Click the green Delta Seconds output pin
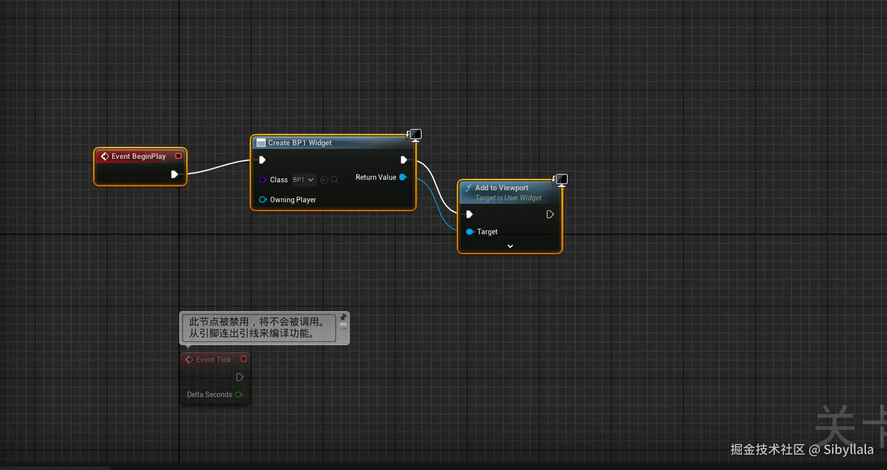 [239, 395]
